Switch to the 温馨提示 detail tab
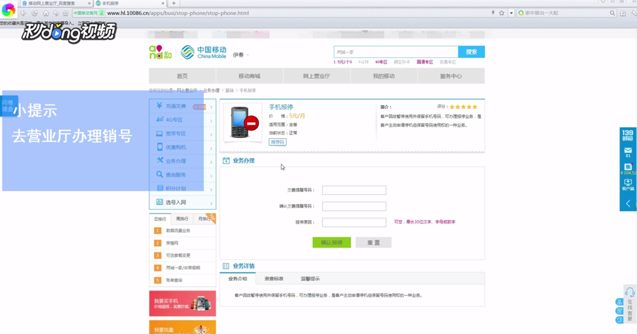Image resolution: width=637 pixels, height=334 pixels. 310,278
